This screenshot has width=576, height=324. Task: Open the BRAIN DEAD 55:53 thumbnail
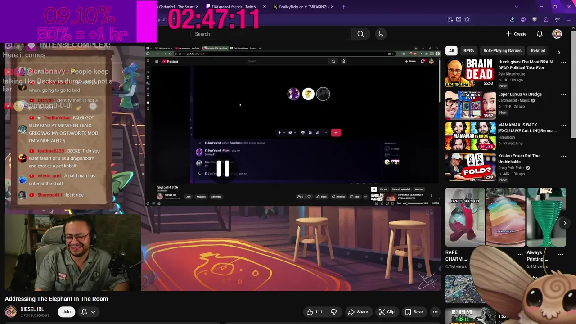(470, 73)
